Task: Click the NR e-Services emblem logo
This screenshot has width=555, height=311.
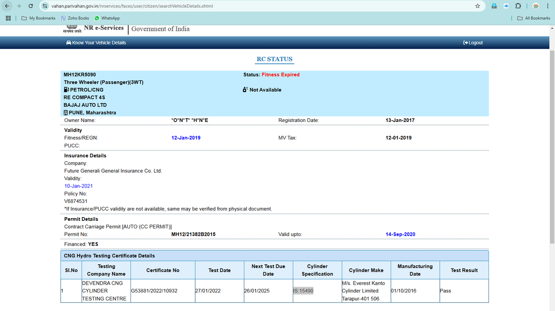Action: pyautogui.click(x=73, y=29)
